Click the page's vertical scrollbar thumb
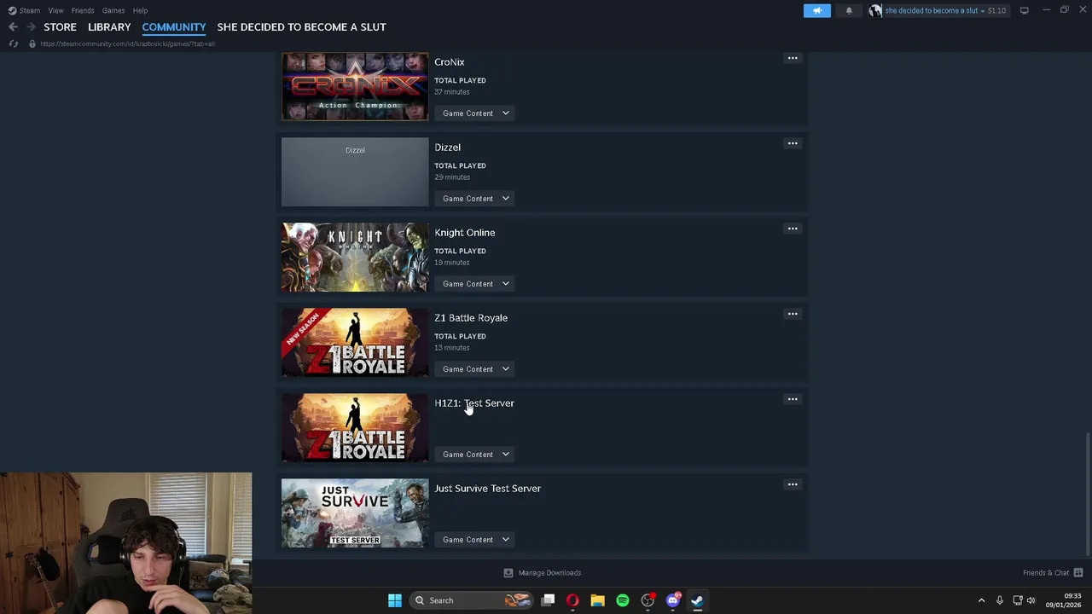 (1087, 495)
